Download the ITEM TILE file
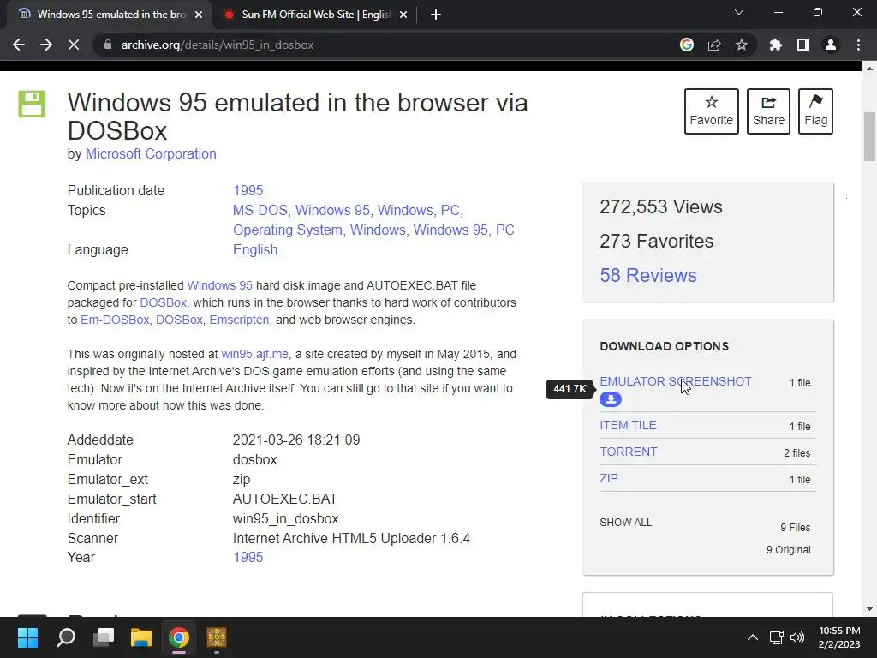Image resolution: width=877 pixels, height=658 pixels. coord(628,425)
